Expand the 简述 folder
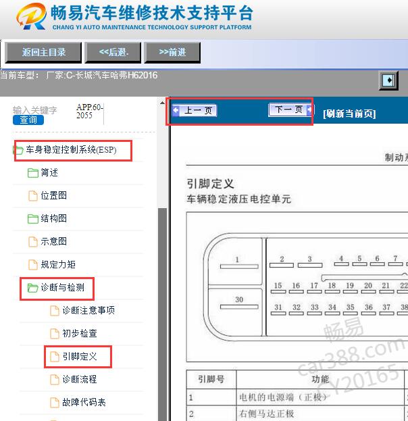 [x=49, y=172]
